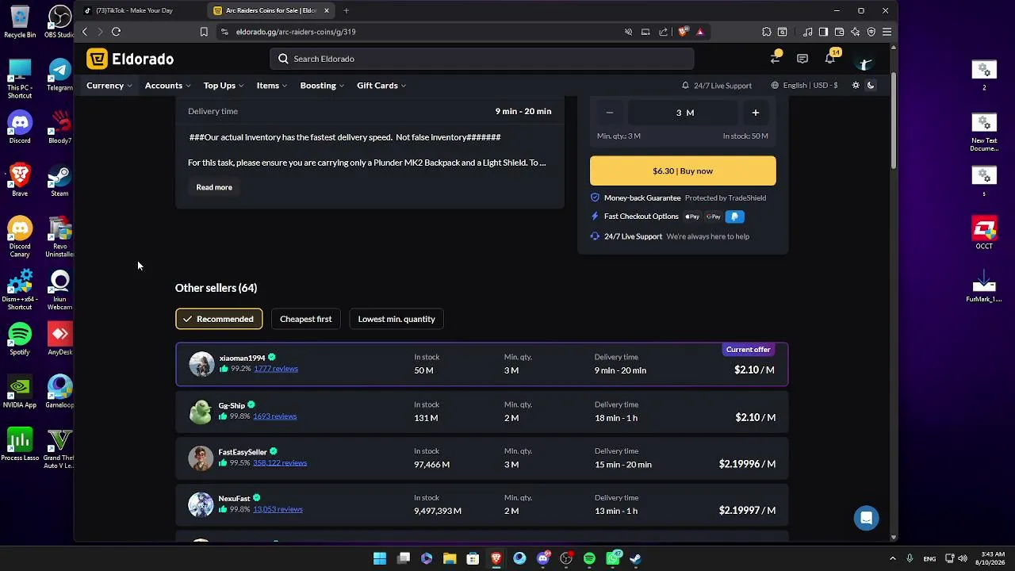This screenshot has width=1015, height=571.
Task: Expand the Top Ups dropdown menu
Action: (x=223, y=86)
